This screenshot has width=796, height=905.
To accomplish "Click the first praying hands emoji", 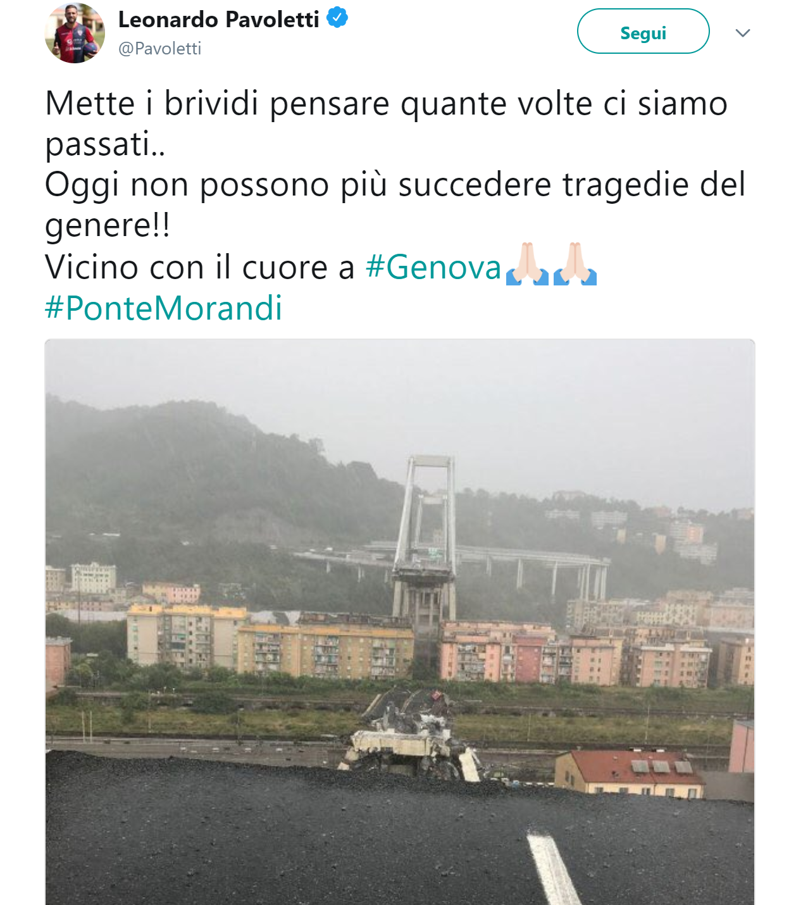I will (527, 265).
